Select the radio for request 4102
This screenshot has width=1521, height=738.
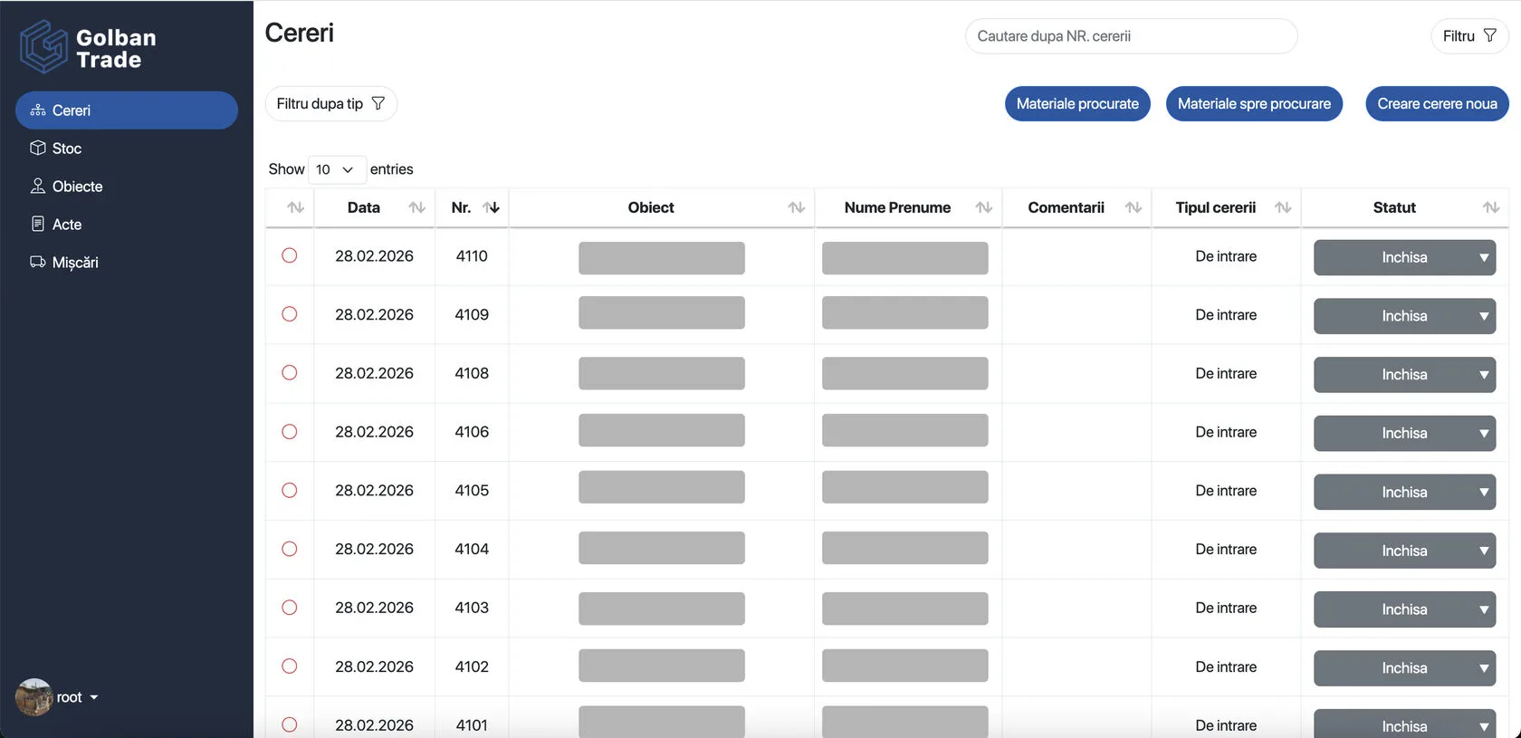point(290,666)
